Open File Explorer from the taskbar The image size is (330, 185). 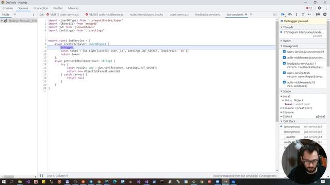pyautogui.click(x=20, y=181)
